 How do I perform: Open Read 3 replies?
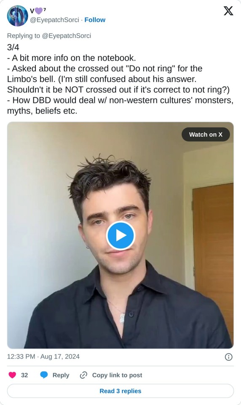pyautogui.click(x=121, y=391)
